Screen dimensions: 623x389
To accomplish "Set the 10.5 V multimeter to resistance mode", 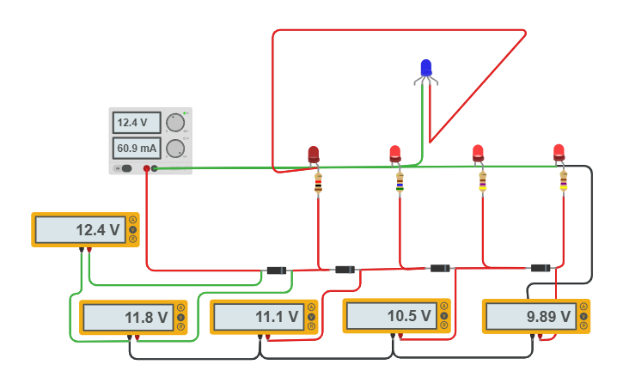I will point(444,325).
